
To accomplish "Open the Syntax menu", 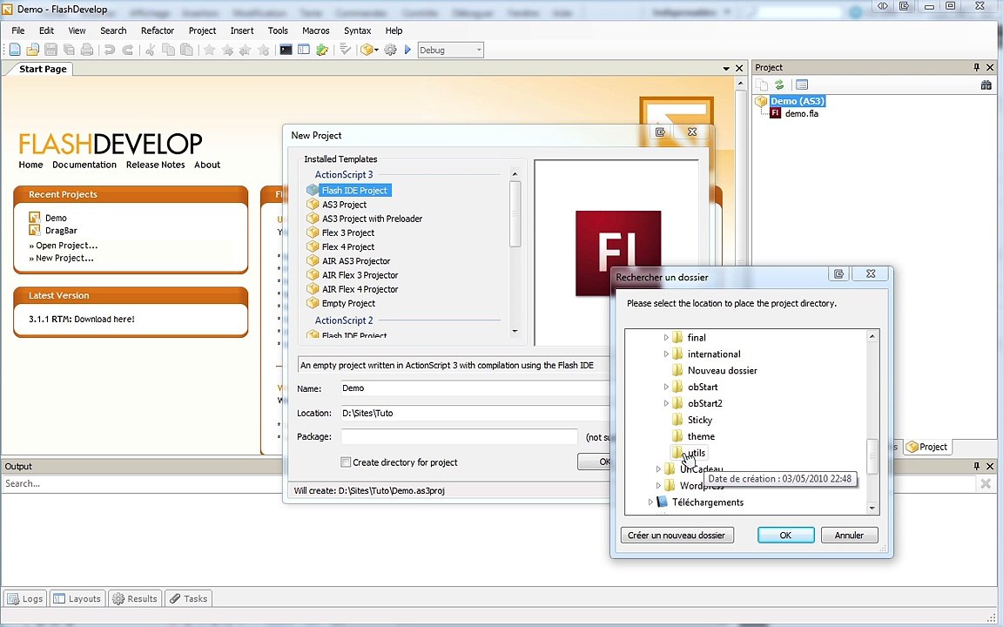I will coord(358,30).
